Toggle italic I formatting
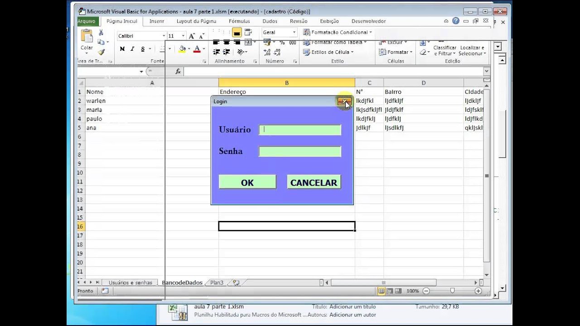Screen dimensions: 580x326 132,49
